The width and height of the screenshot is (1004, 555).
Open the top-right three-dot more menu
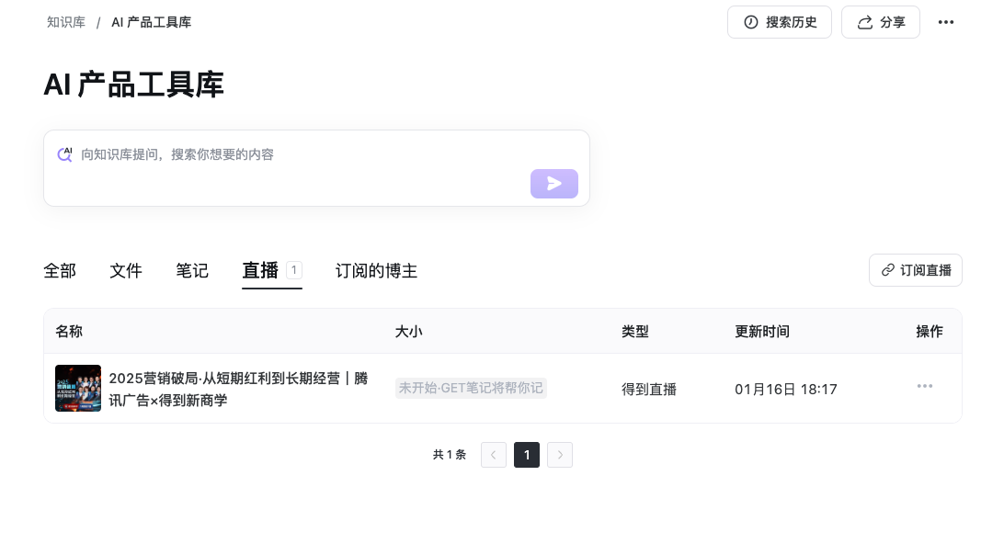(945, 22)
